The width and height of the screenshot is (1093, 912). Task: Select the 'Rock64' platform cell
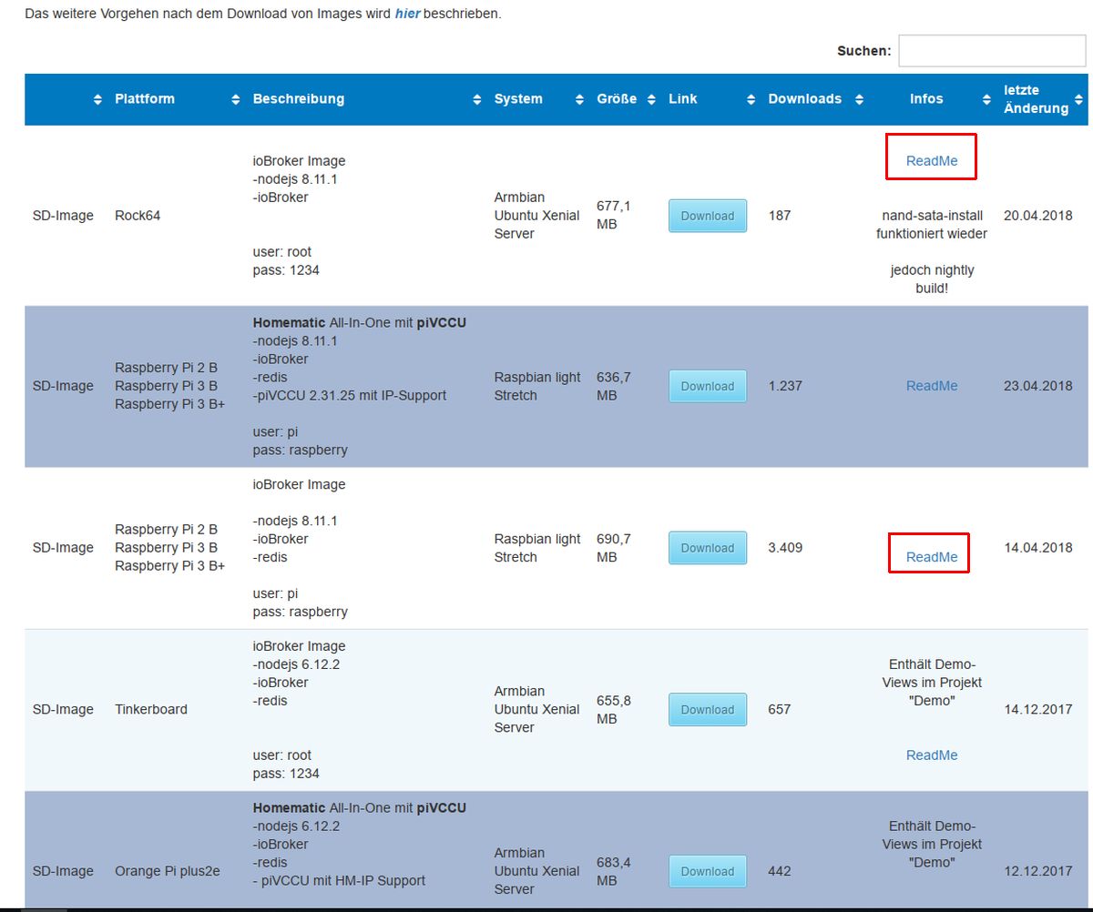138,216
